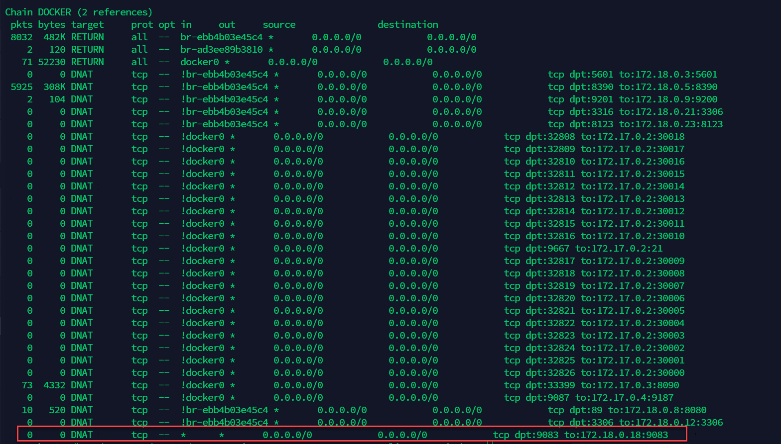This screenshot has width=781, height=444.
Task: Select the 'source' column header
Action: click(279, 24)
